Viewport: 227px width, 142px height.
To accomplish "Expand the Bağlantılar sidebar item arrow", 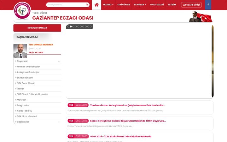I will click(x=59, y=122).
